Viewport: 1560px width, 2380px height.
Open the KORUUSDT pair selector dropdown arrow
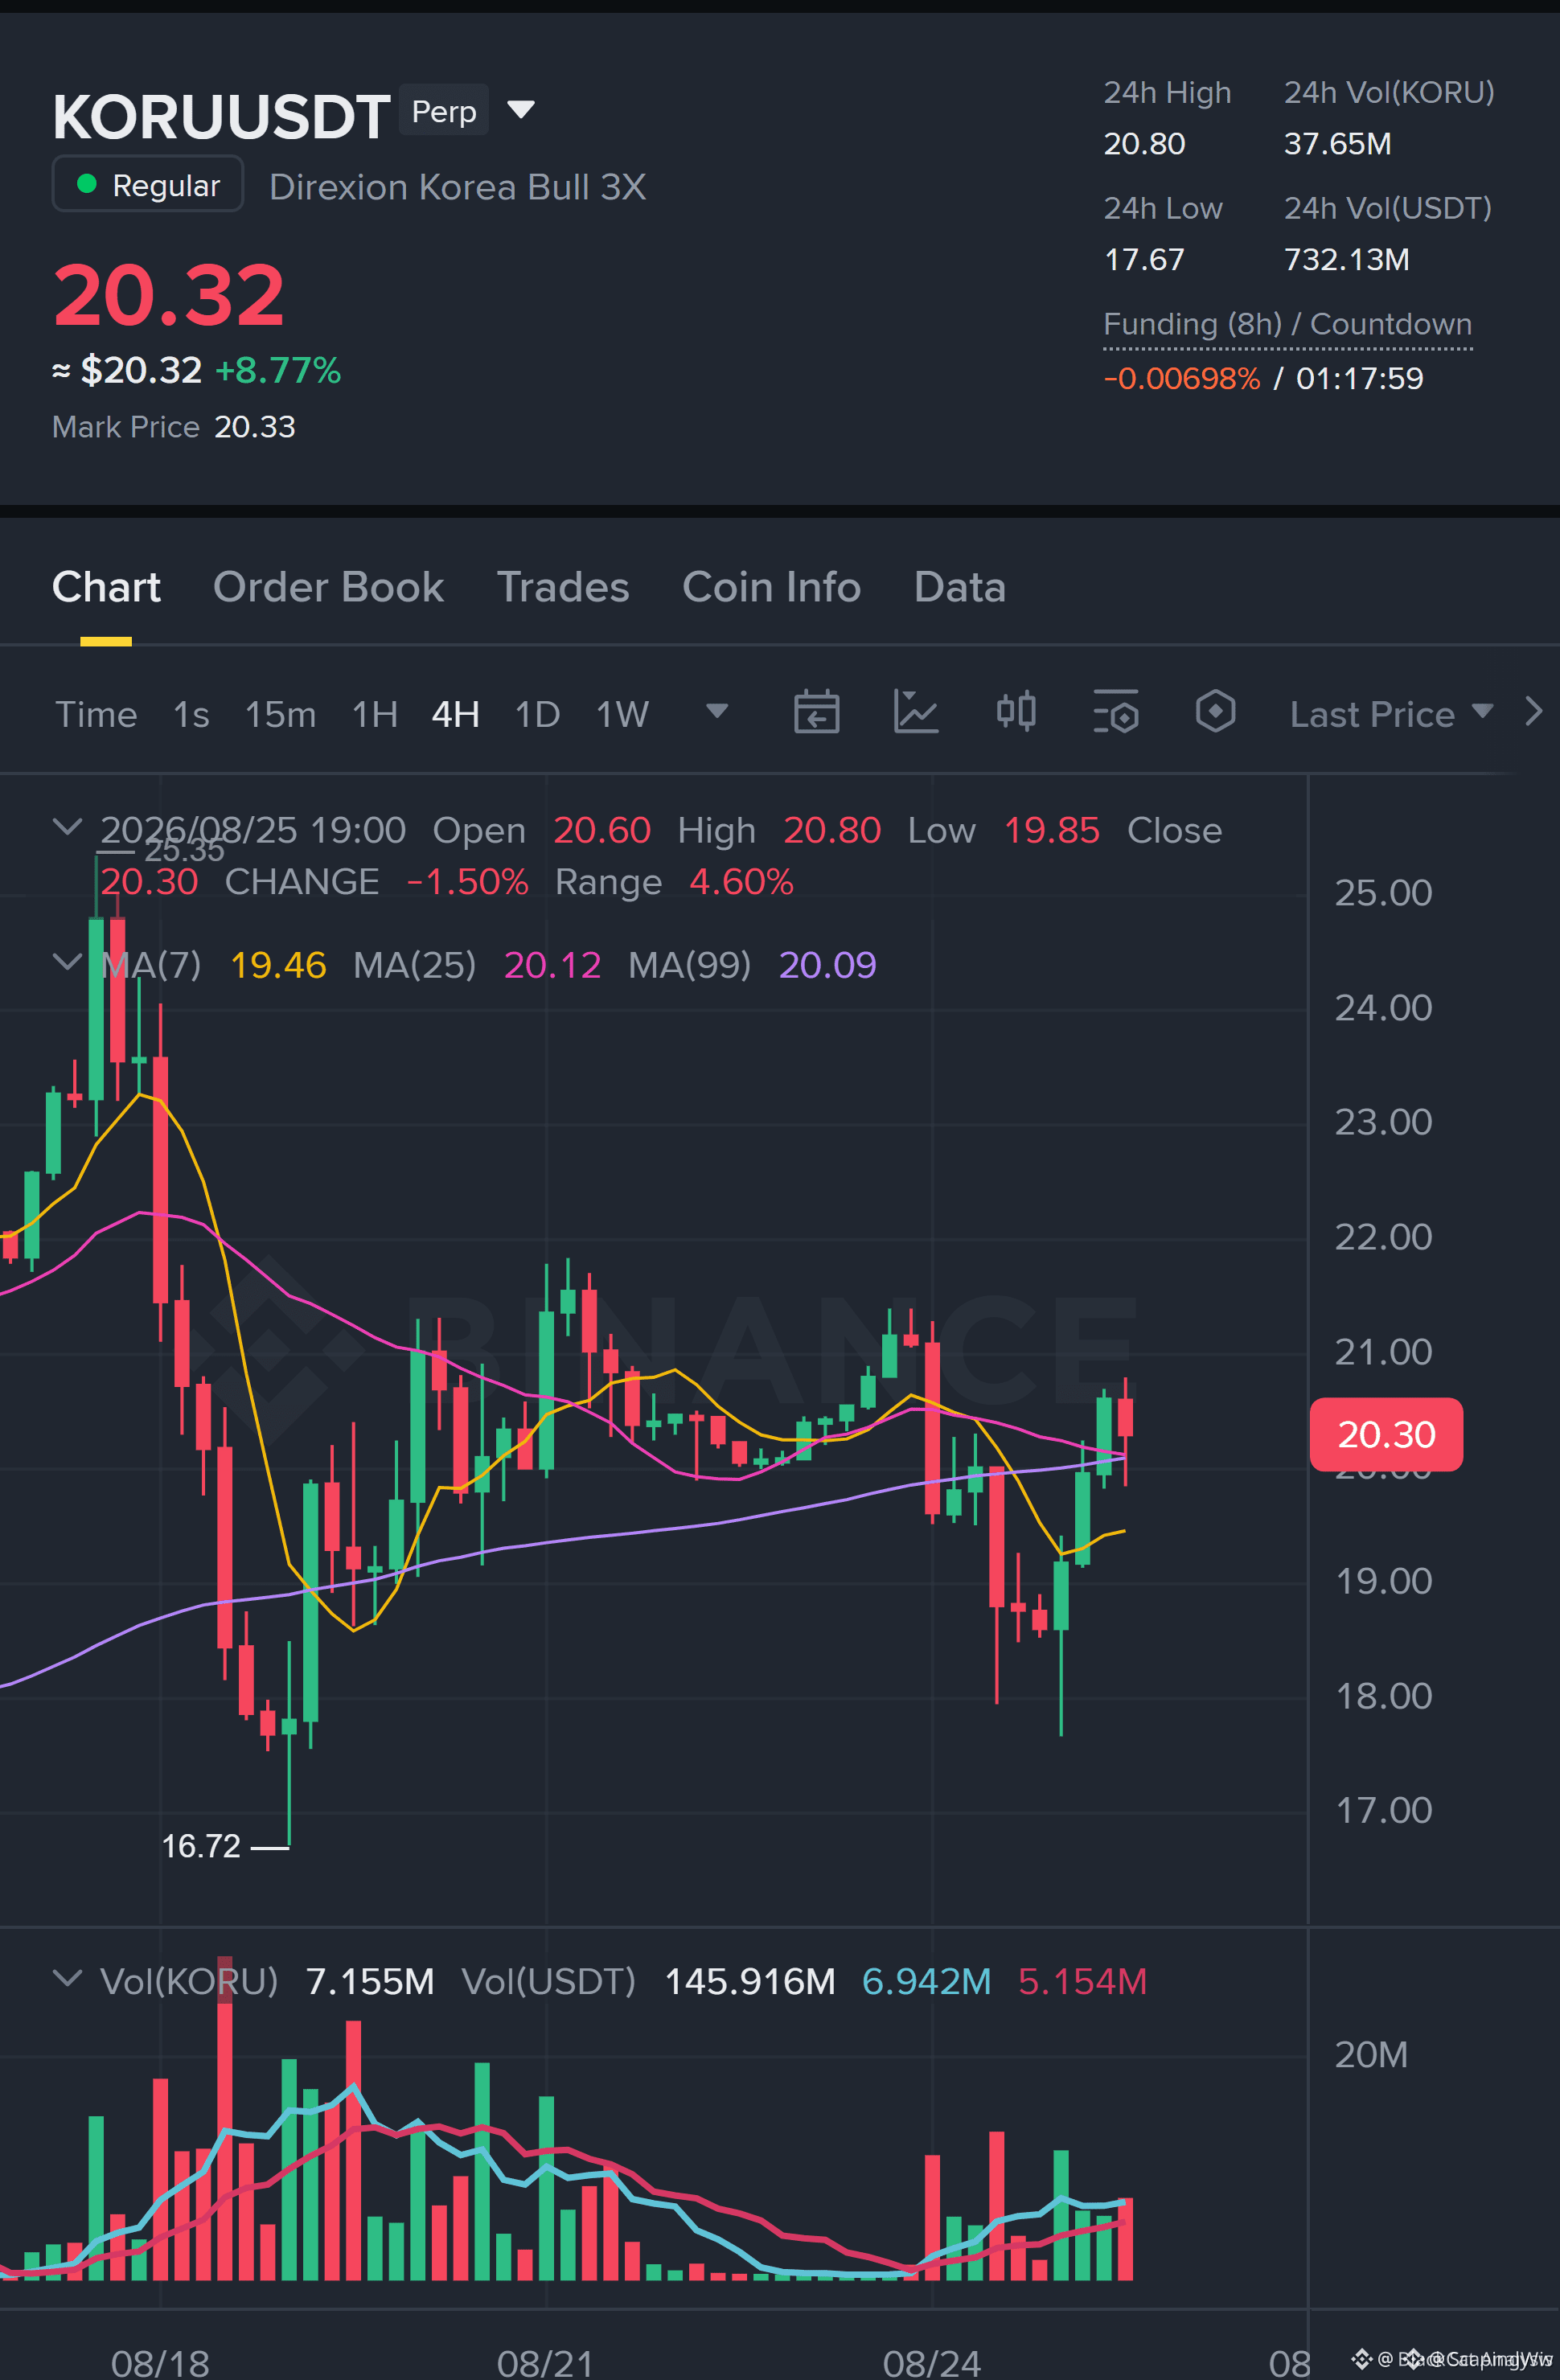pyautogui.click(x=521, y=109)
